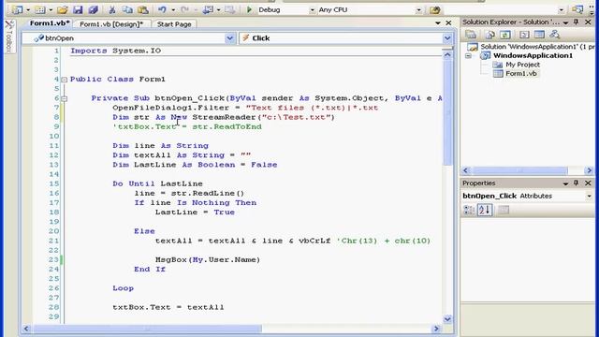Click on 'line = str.ReadLine()' code line

click(189, 194)
